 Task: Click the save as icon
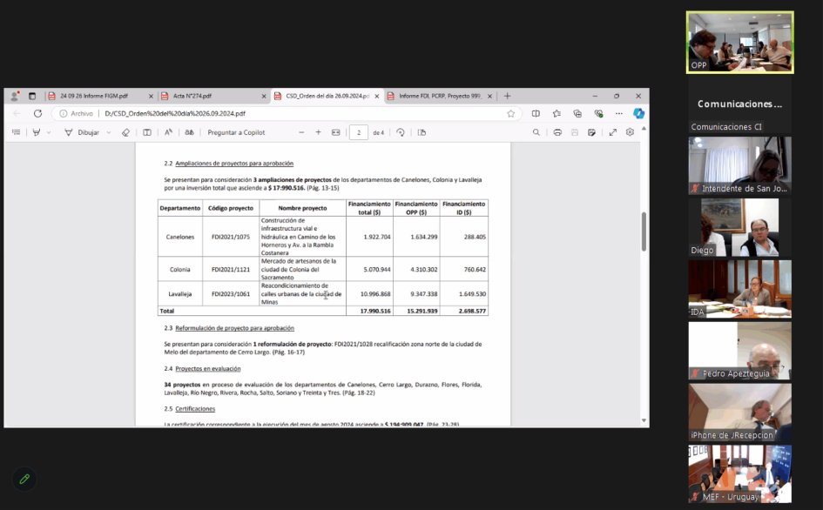click(x=591, y=133)
